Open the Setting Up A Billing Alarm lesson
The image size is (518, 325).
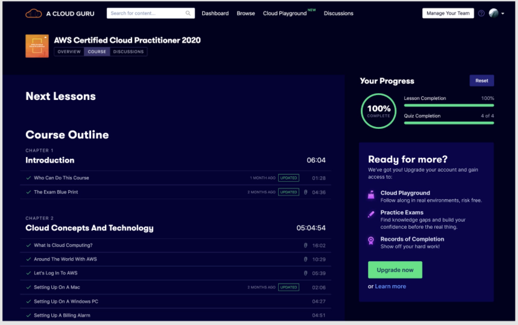[x=176, y=315]
